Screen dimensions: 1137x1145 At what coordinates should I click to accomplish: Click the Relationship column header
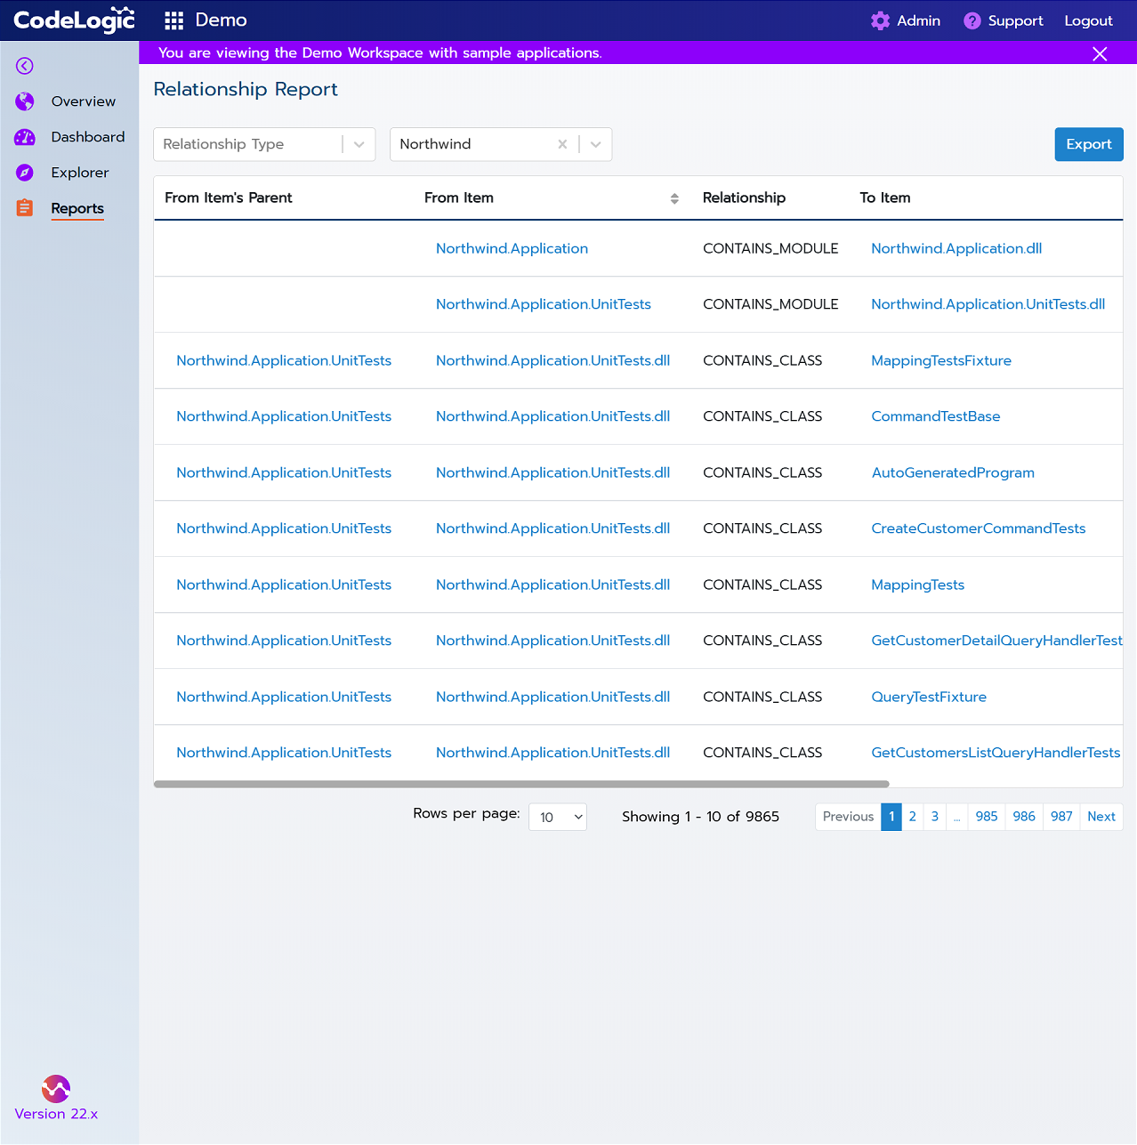744,198
